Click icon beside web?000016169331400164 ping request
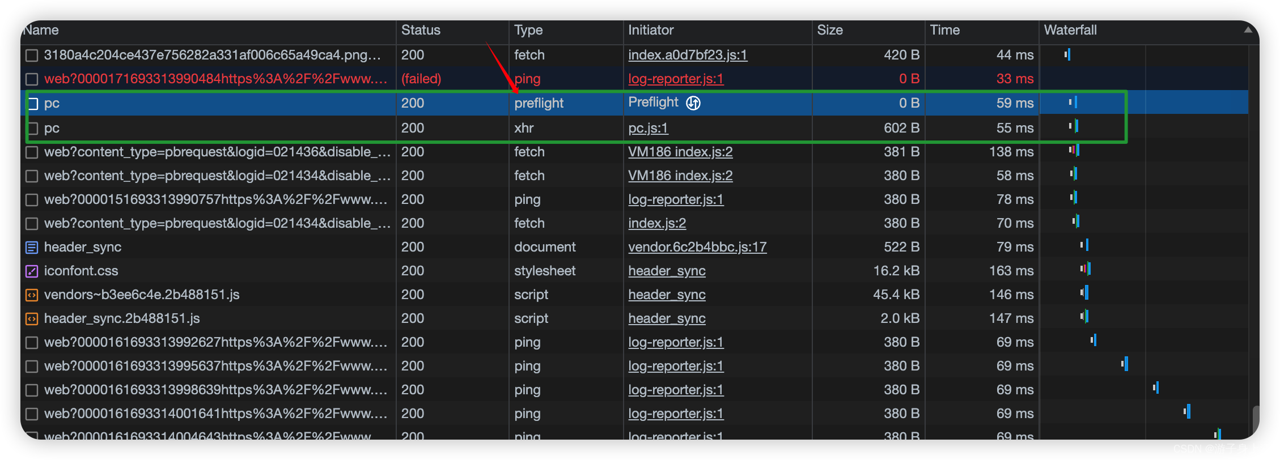The image size is (1280, 460). coord(32,414)
